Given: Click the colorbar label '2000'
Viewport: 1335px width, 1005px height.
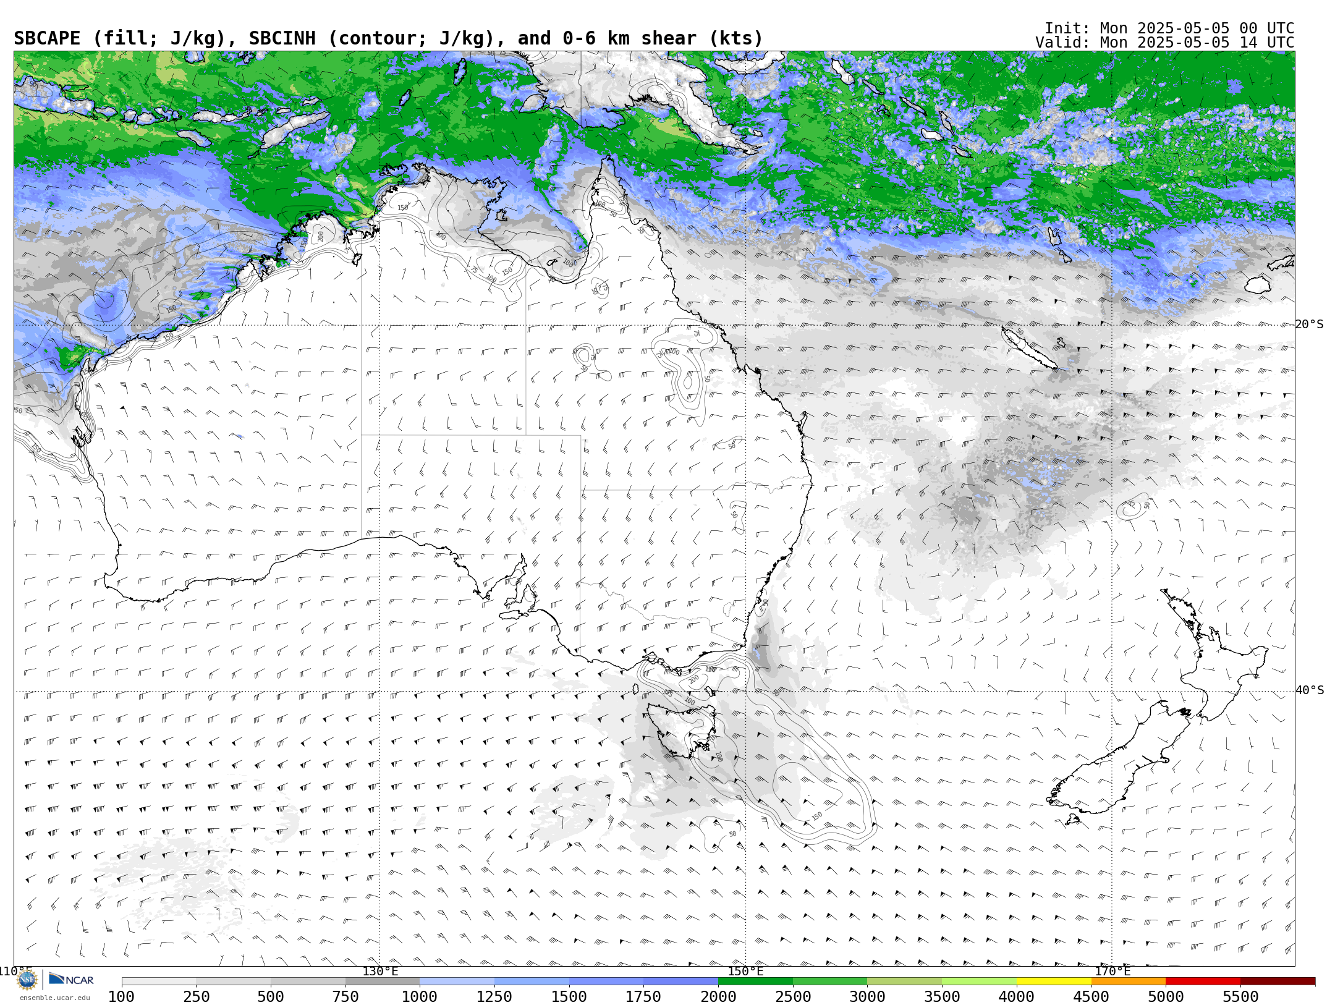Looking at the screenshot, I should (x=718, y=997).
